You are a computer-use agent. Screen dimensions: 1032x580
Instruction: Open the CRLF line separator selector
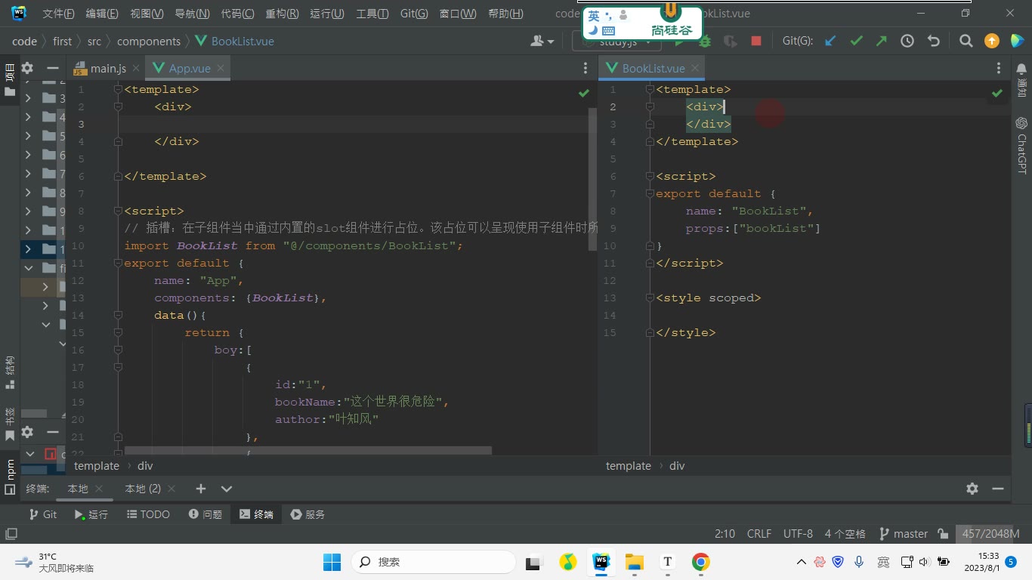[759, 534]
